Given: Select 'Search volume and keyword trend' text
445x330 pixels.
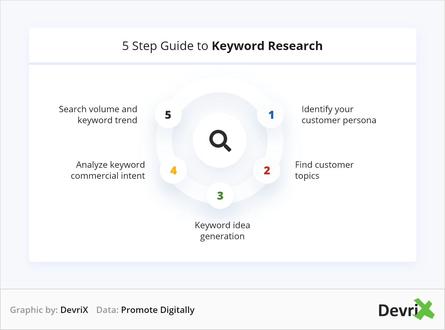Looking at the screenshot, I should pos(98,115).
